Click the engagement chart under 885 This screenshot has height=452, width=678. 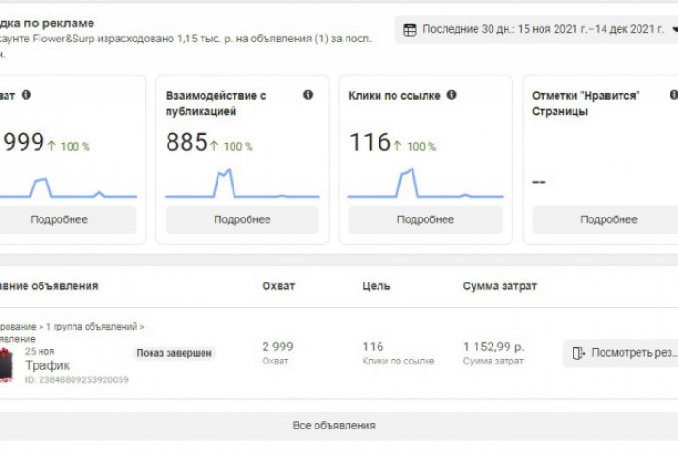(242, 183)
